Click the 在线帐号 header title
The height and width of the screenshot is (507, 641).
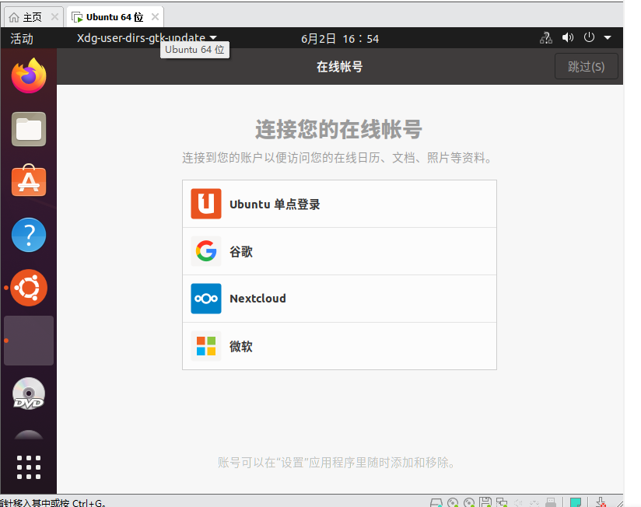point(340,67)
